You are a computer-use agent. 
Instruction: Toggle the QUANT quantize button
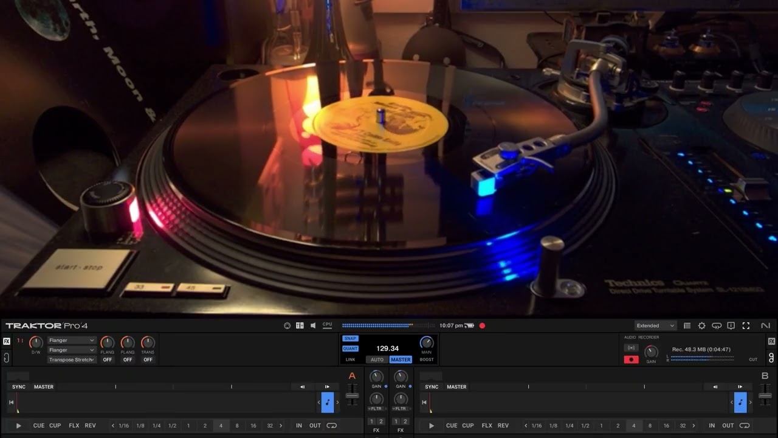350,349
